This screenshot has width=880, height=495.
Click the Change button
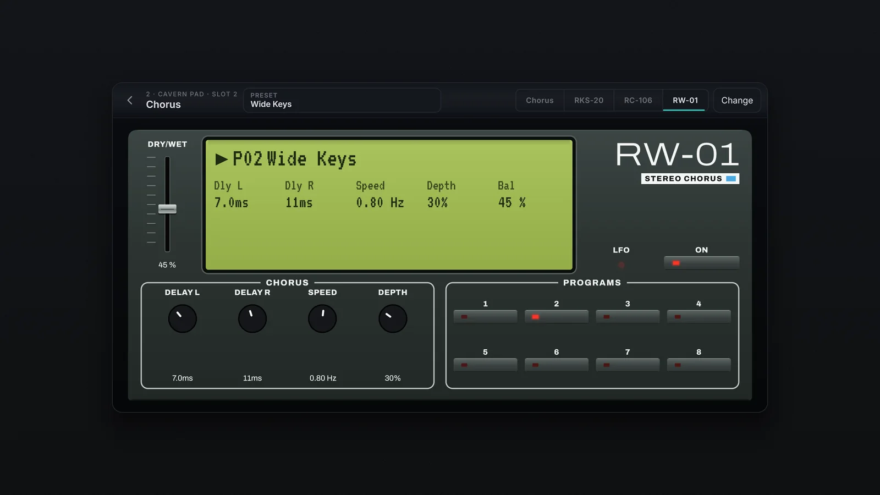pos(737,100)
